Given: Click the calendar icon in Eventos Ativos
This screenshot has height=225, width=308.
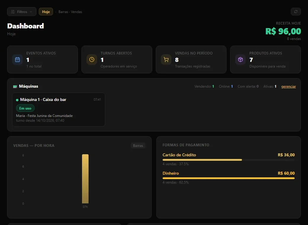Looking at the screenshot, I should click(x=17, y=60).
